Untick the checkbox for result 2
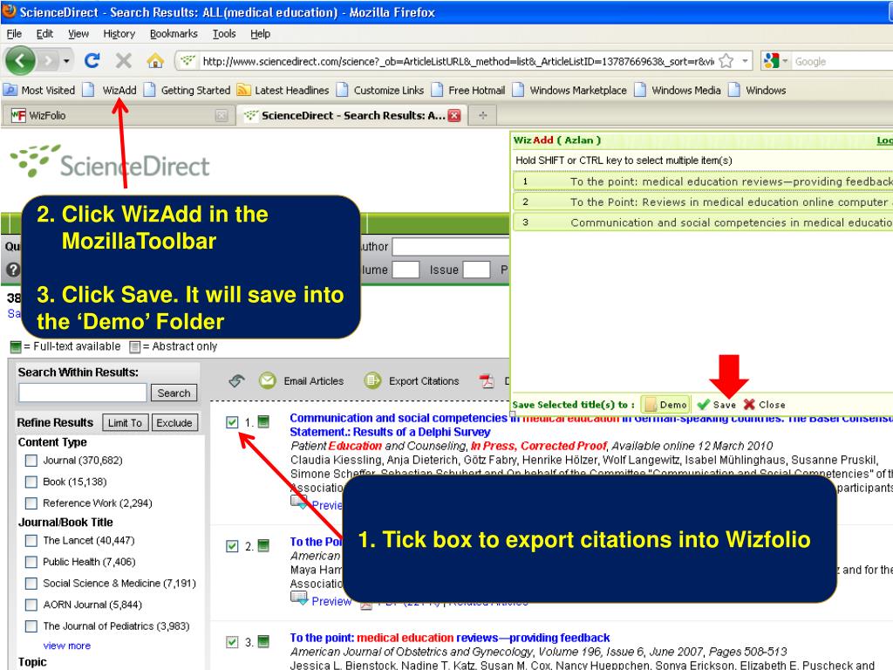This screenshot has height=670, width=893. pos(232,546)
